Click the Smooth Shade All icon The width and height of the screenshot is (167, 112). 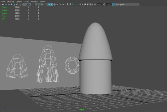49,4
